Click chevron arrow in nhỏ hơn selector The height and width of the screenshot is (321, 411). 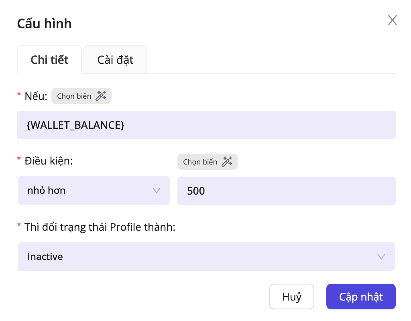[x=157, y=191]
